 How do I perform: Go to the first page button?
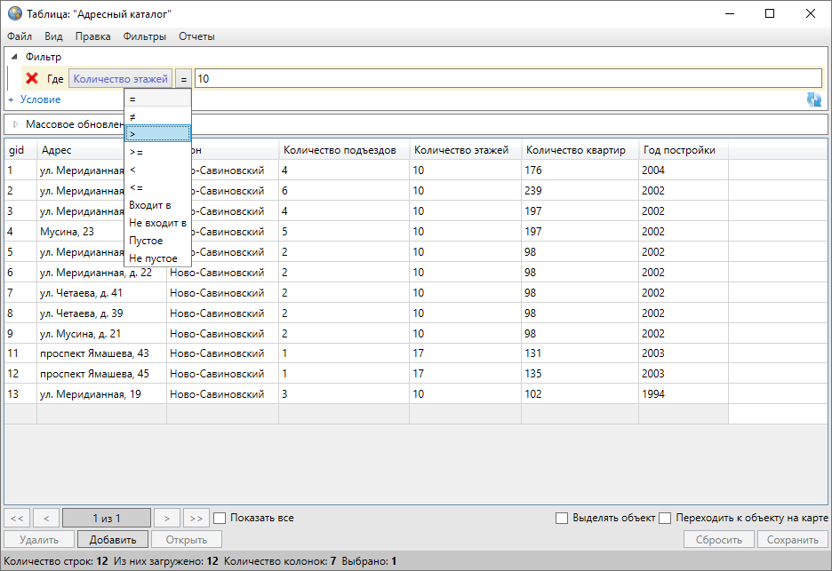click(x=18, y=518)
